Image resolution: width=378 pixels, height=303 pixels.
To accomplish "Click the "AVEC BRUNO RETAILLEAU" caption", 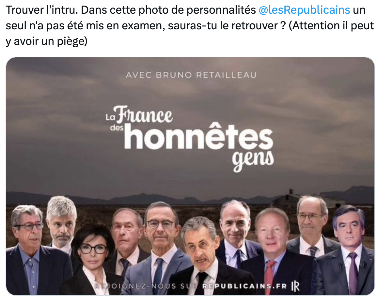I will (191, 75).
